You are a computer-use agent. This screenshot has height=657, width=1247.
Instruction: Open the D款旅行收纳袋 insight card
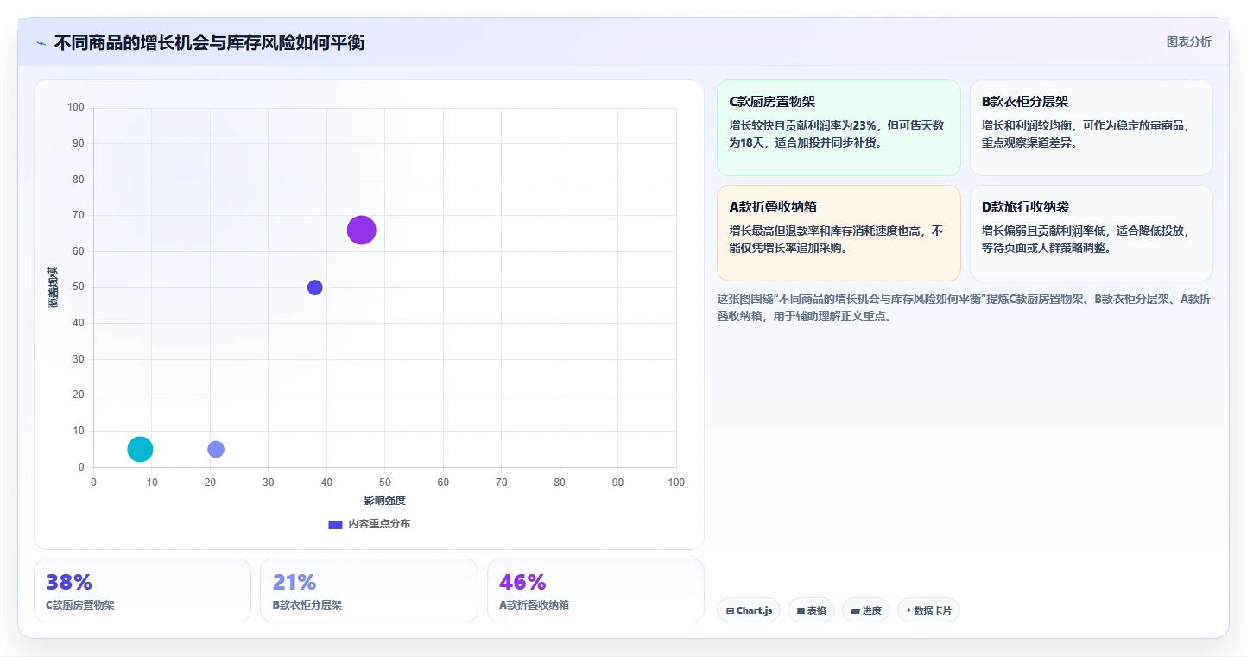(x=1092, y=233)
